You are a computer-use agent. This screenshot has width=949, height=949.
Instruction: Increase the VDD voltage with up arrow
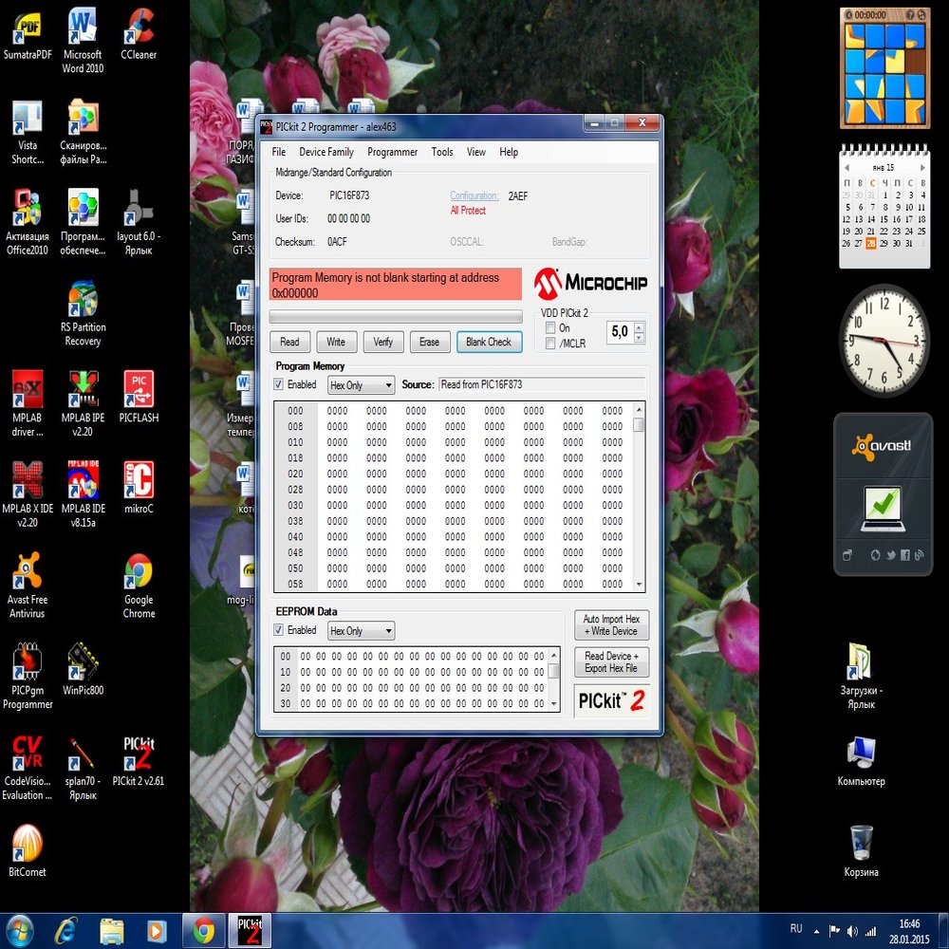point(640,326)
